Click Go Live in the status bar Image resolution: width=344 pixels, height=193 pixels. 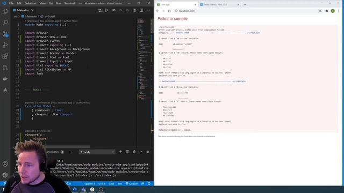pyautogui.click(x=132, y=184)
